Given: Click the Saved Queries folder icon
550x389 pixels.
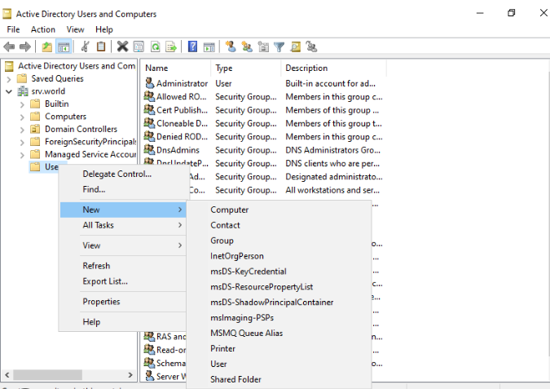Looking at the screenshot, I should pos(22,78).
